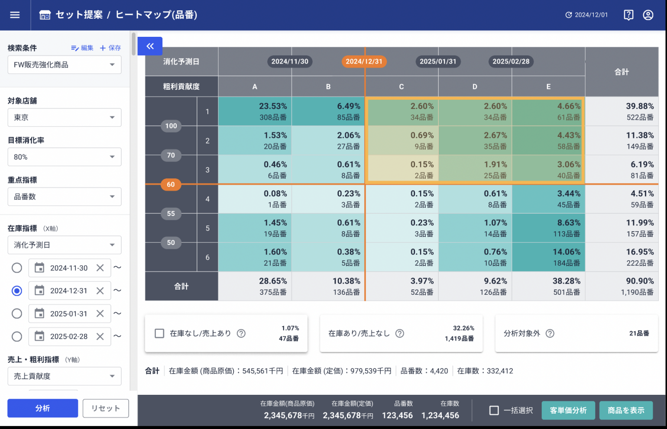Show help tooltip for 在庫あり/売上なし
This screenshot has width=667, height=429.
pos(400,333)
